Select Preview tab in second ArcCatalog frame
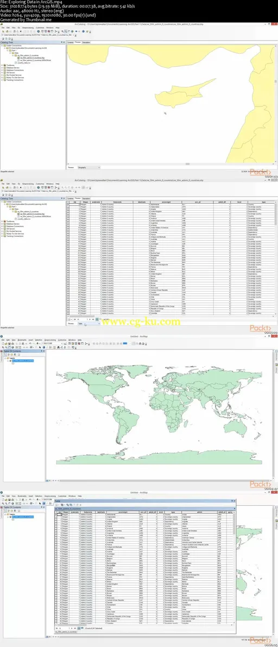The height and width of the screenshot is (647, 278). coord(78,198)
